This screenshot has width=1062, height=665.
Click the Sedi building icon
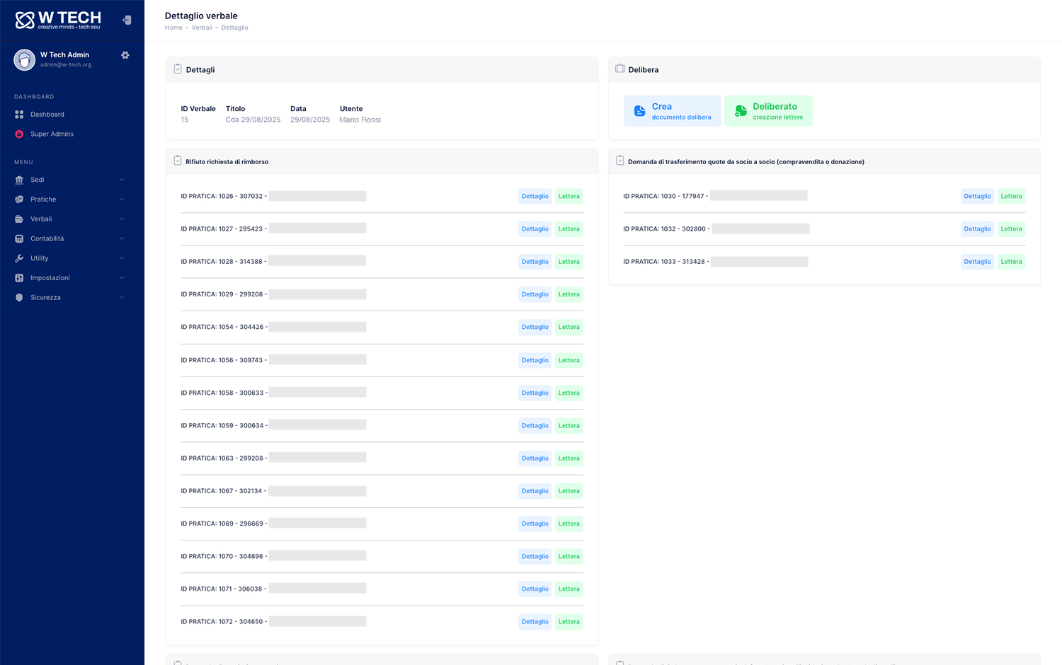click(x=19, y=180)
